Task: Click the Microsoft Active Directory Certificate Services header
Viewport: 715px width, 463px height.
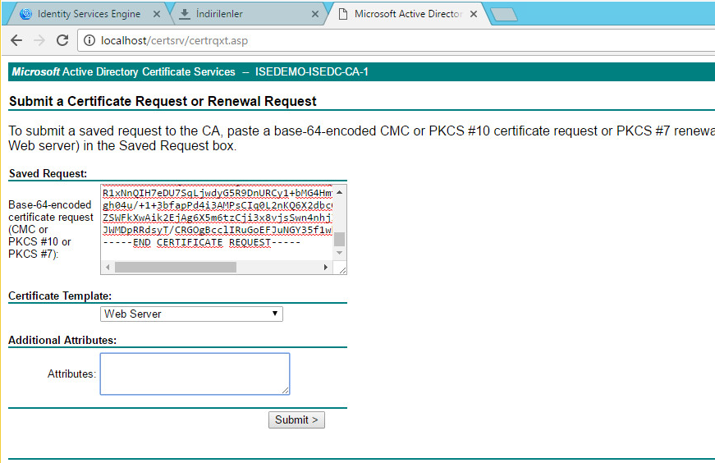Action: coord(190,72)
